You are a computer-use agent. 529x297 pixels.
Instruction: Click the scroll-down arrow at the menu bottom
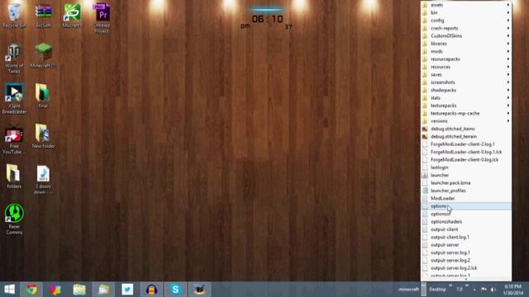[466, 279]
